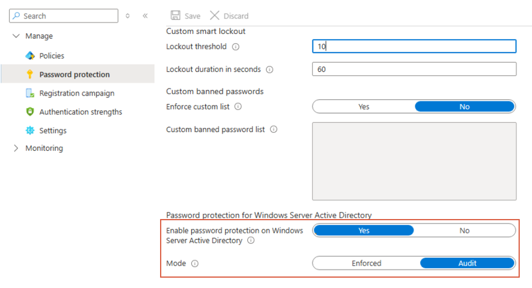
Task: Click the Lockout duration in seconds field
Action: tap(414, 69)
